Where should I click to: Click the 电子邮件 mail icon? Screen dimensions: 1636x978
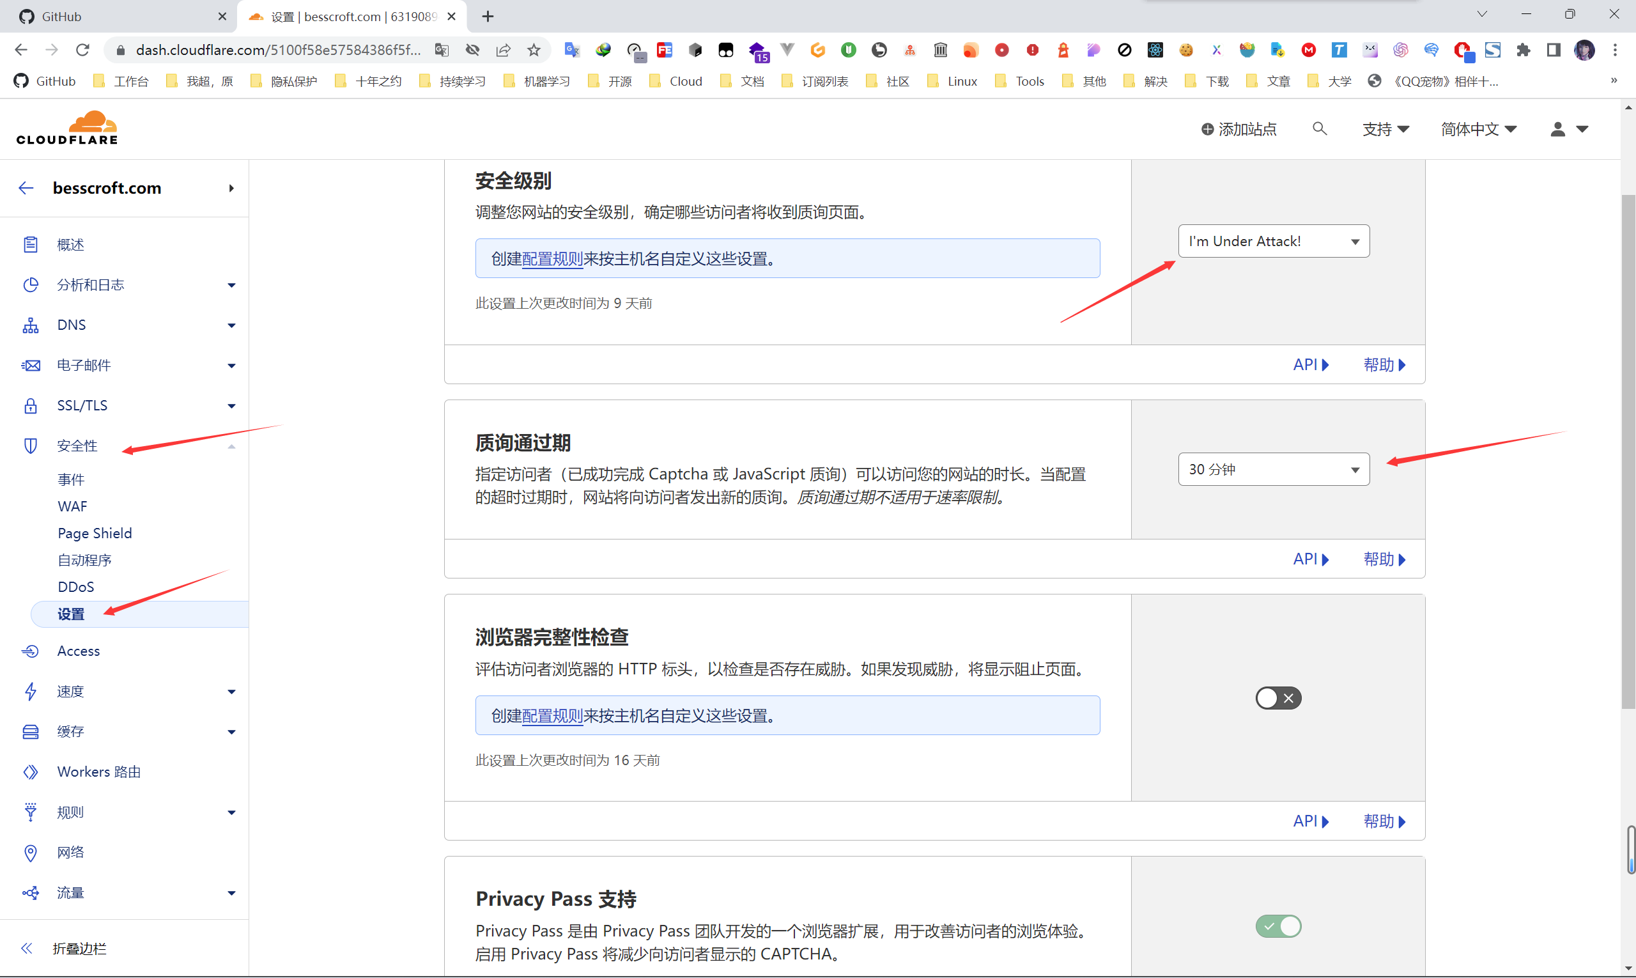(30, 365)
